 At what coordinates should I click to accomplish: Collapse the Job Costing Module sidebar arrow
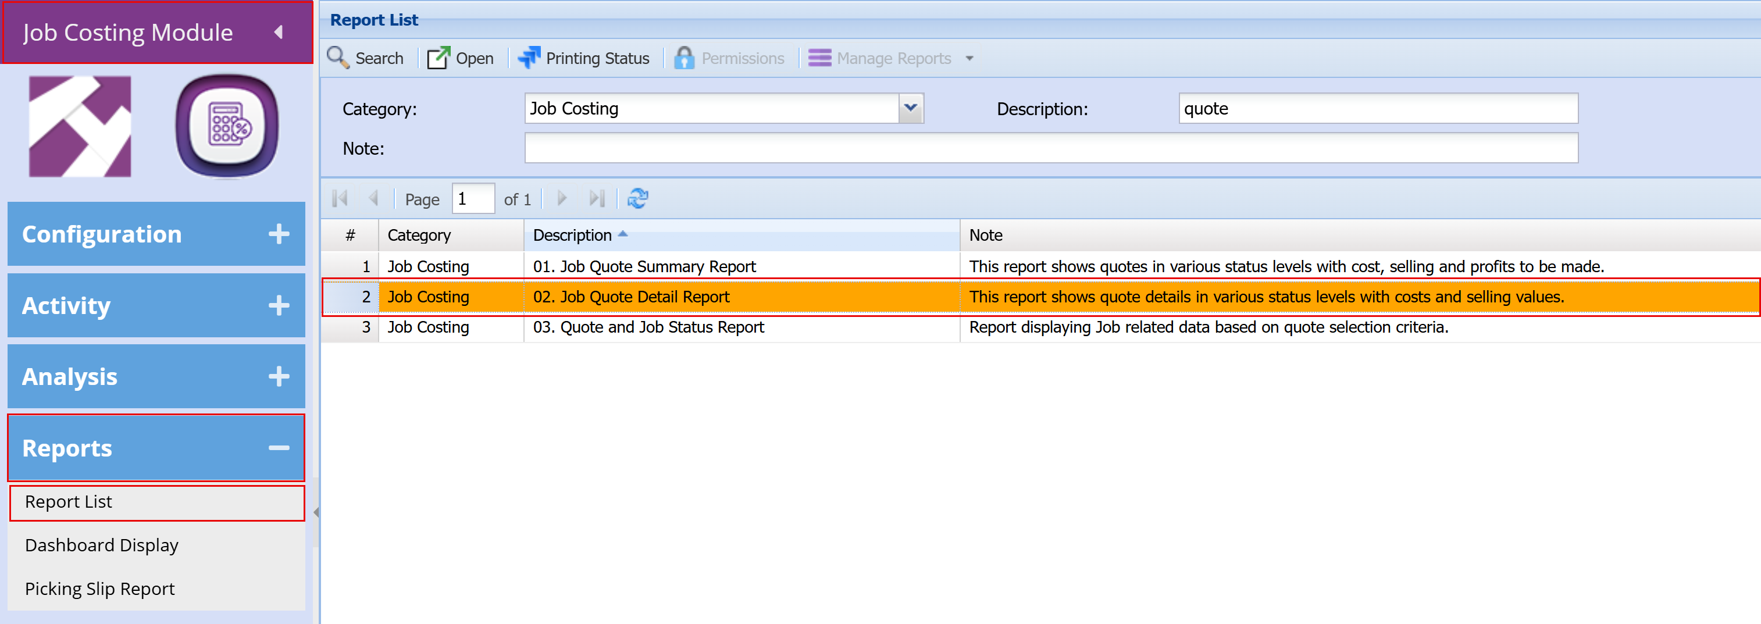tap(278, 32)
